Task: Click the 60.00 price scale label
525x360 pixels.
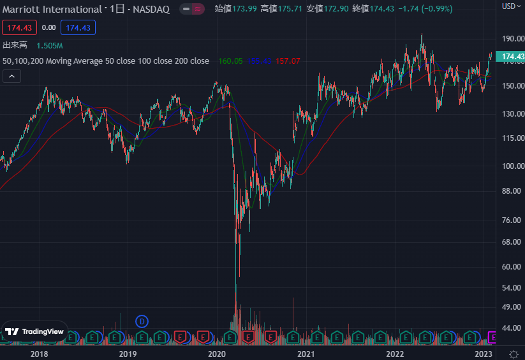Action: pyautogui.click(x=511, y=266)
